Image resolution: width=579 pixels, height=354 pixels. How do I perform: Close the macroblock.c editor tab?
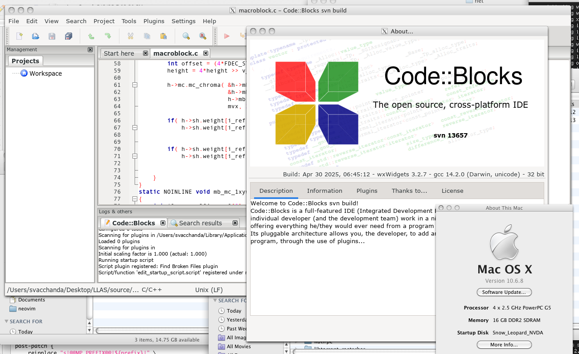[x=205, y=53]
